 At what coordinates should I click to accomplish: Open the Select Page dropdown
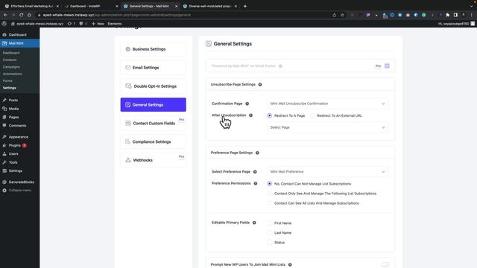pyautogui.click(x=328, y=127)
